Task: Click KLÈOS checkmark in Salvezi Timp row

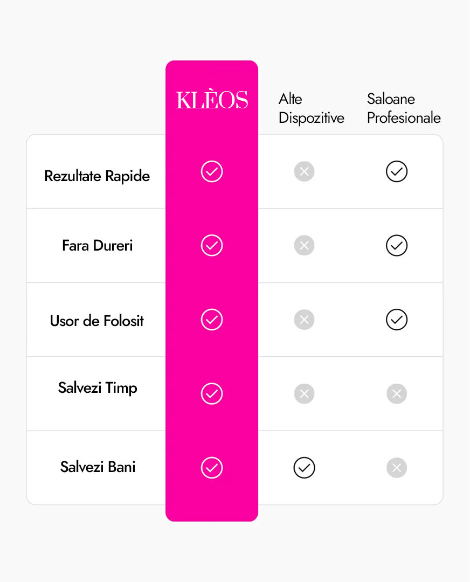Action: coord(212,394)
